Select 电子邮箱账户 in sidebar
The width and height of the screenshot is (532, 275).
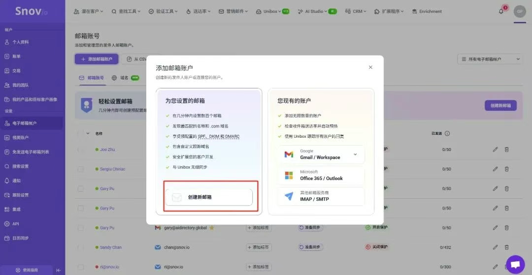[31, 123]
